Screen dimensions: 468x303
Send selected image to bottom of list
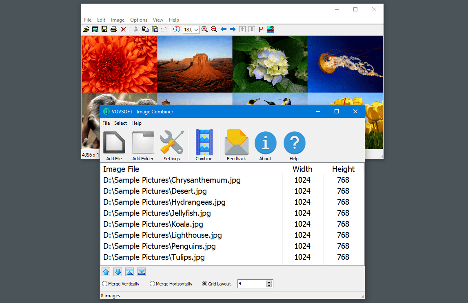(141, 272)
